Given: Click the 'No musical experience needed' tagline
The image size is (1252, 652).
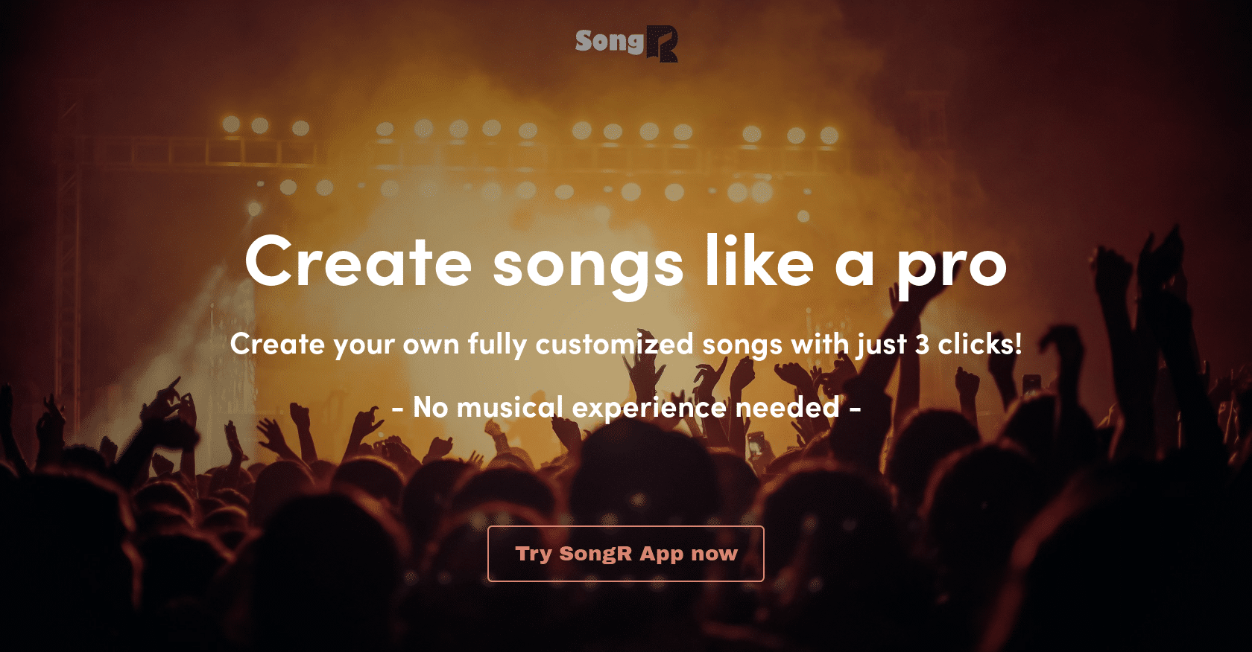Looking at the screenshot, I should pos(628,407).
